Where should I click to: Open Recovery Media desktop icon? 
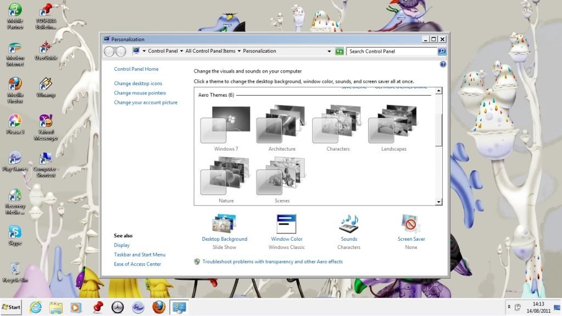click(x=15, y=202)
